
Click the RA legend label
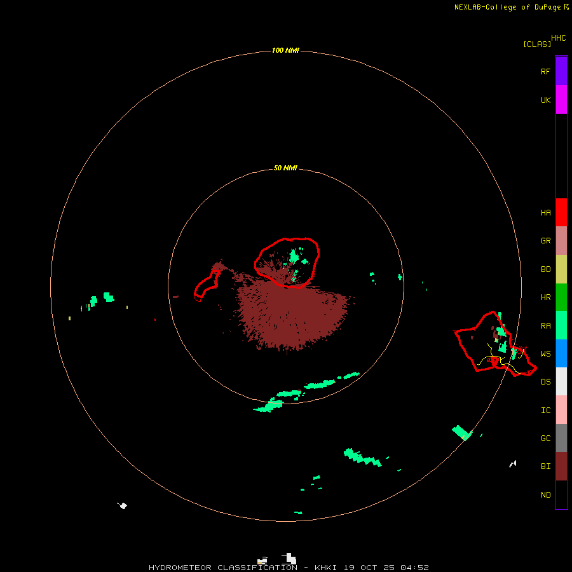(545, 326)
